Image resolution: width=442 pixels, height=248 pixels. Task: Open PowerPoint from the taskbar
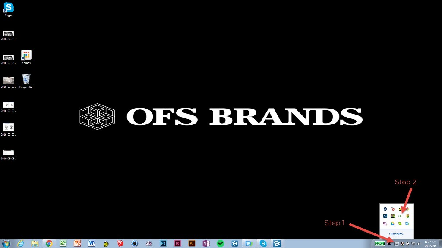coord(77,244)
